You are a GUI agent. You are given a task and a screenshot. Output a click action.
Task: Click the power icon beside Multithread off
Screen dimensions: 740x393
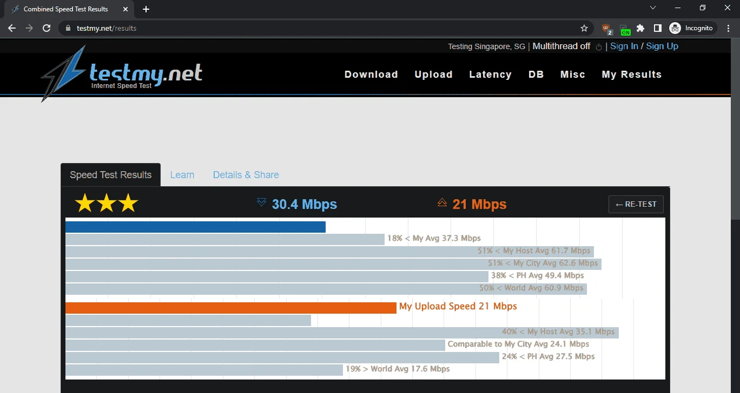pos(599,47)
